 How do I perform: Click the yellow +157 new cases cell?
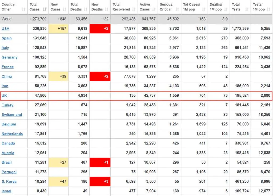[59, 29]
